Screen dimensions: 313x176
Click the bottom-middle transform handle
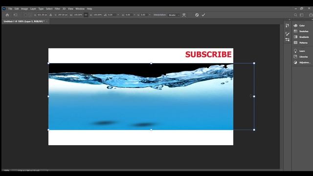(x=151, y=130)
